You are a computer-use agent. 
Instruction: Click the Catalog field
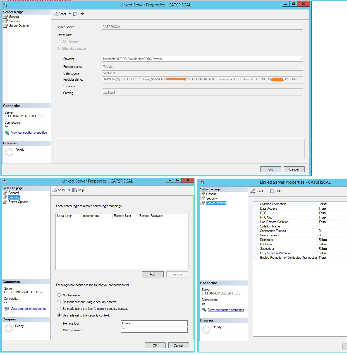click(x=202, y=93)
